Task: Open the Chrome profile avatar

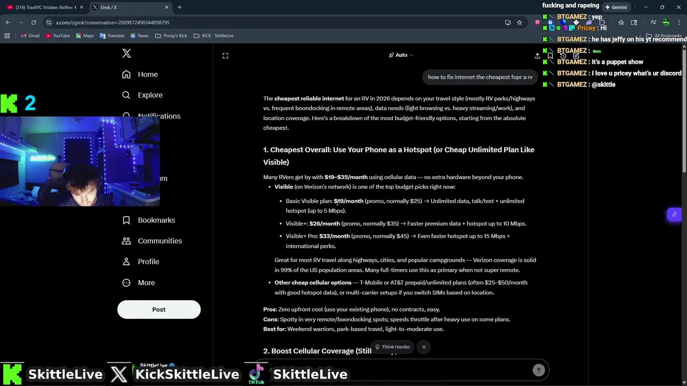Action: coord(666,23)
